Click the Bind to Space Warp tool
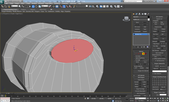 pyautogui.click(x=9, y=6)
